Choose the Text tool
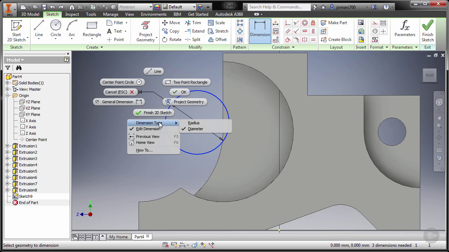The width and height of the screenshot is (449, 252). (116, 31)
